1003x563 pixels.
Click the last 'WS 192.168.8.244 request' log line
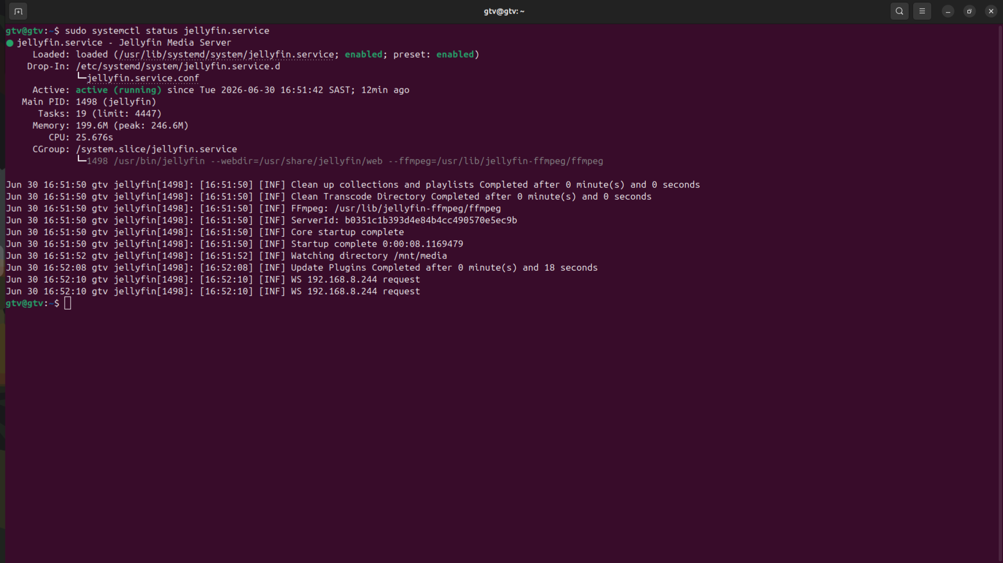pos(213,291)
